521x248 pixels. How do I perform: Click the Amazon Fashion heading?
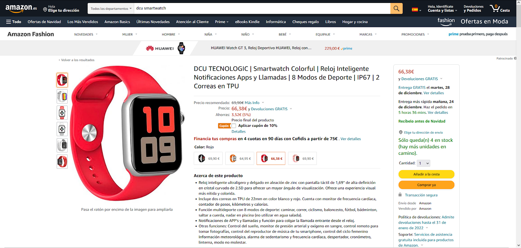pyautogui.click(x=31, y=34)
